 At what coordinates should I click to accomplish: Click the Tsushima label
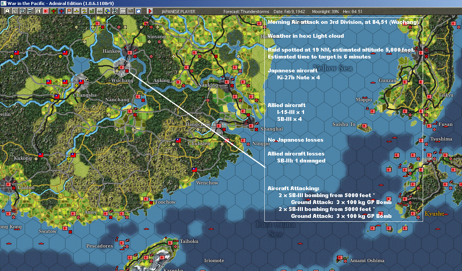tap(441, 139)
